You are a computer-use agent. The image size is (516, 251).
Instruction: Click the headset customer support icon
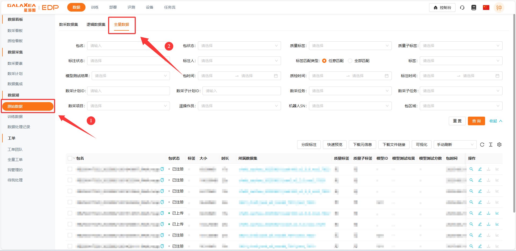[x=462, y=8]
